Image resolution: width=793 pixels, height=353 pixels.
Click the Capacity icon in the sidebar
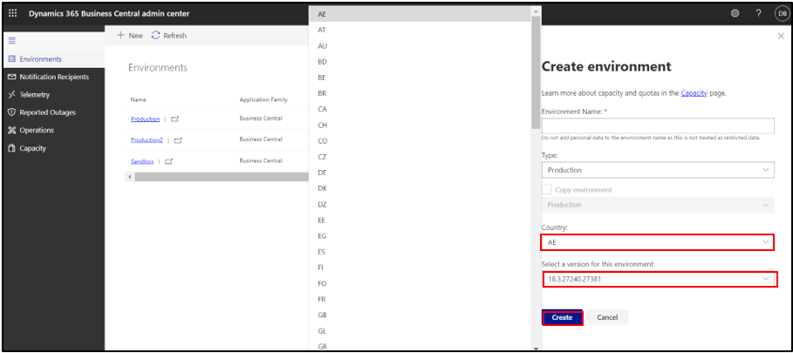(x=12, y=148)
